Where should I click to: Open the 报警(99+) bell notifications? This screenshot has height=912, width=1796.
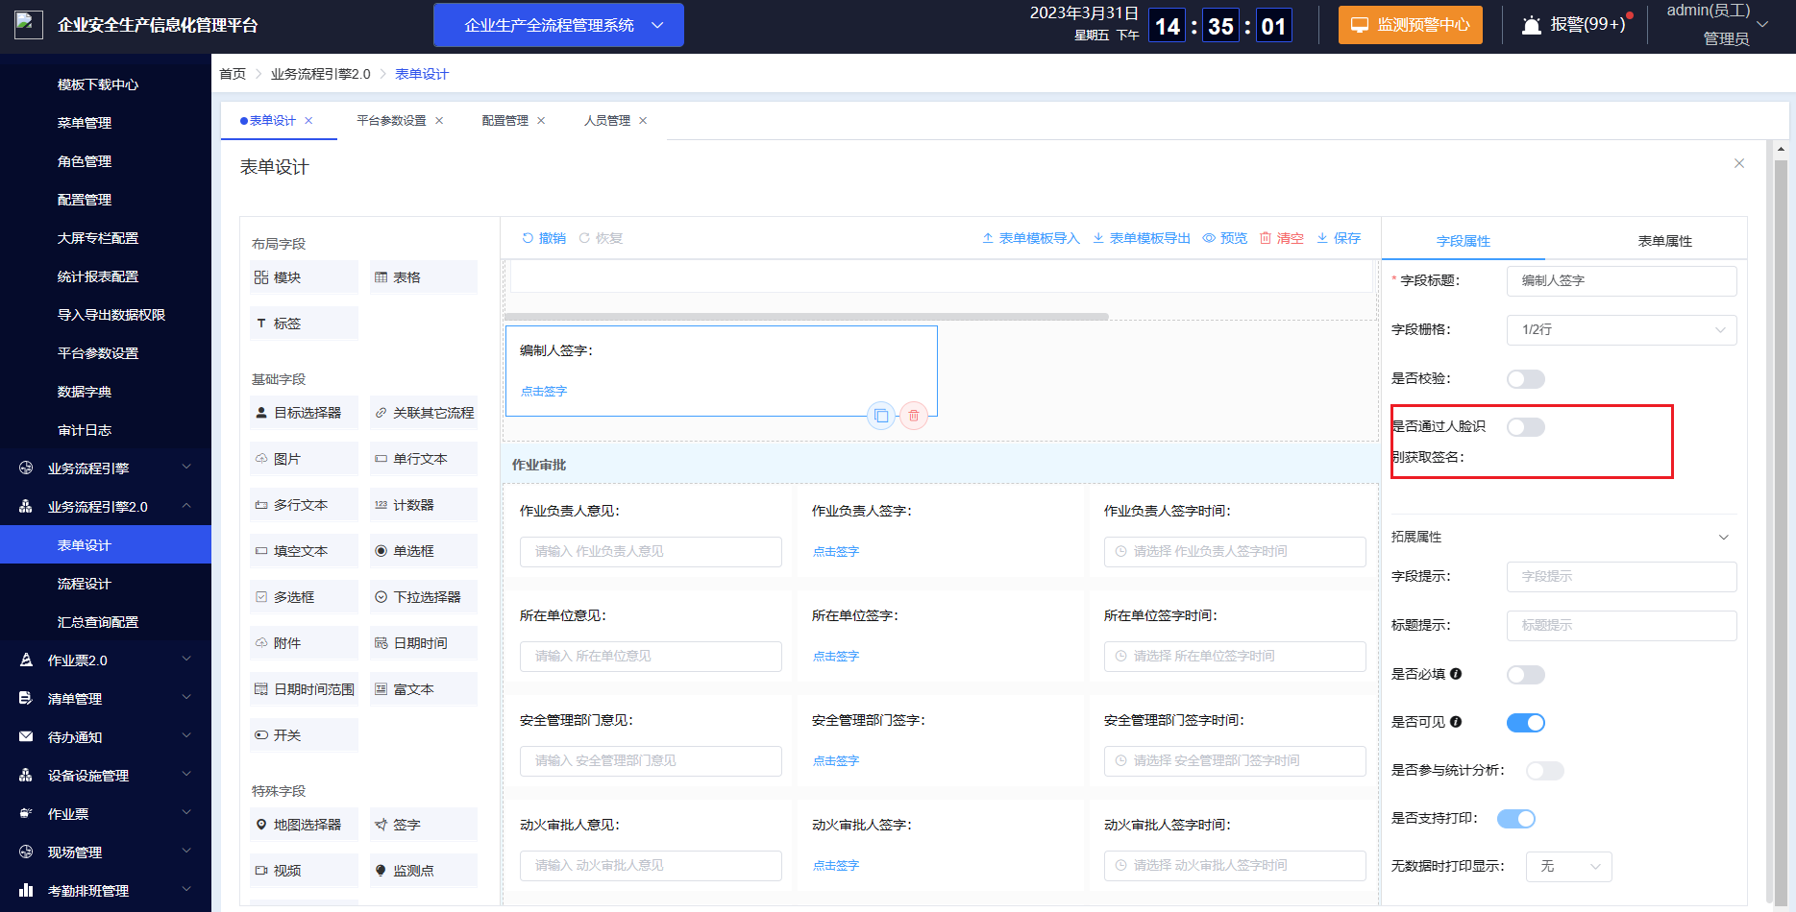click(x=1576, y=25)
